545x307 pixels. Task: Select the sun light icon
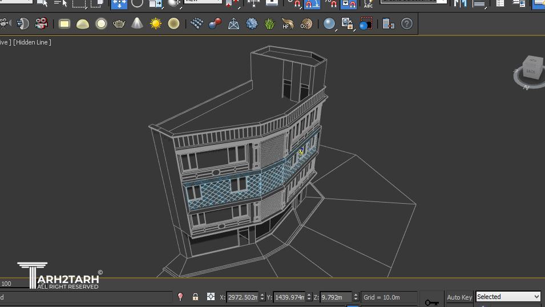click(x=155, y=23)
